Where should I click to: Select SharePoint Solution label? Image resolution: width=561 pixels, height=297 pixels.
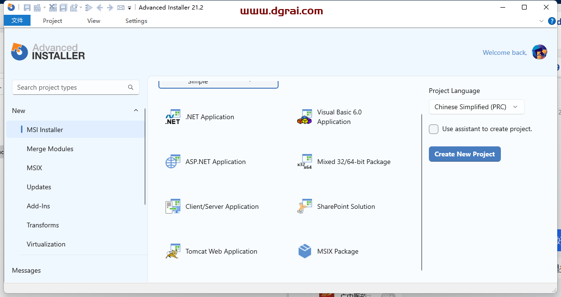coord(346,206)
